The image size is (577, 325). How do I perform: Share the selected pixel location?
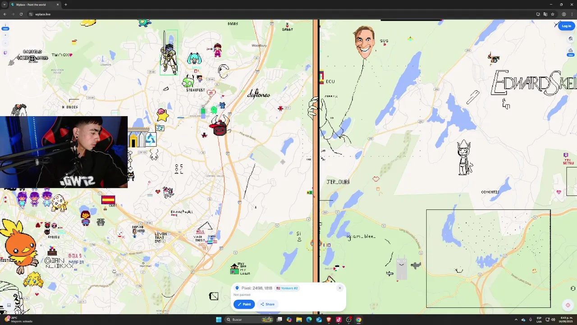[267, 304]
